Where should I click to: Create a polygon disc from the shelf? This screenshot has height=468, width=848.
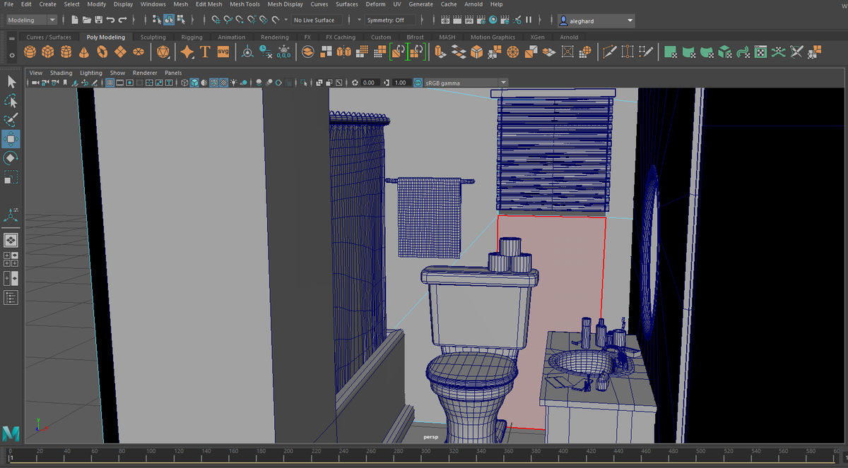pos(139,52)
